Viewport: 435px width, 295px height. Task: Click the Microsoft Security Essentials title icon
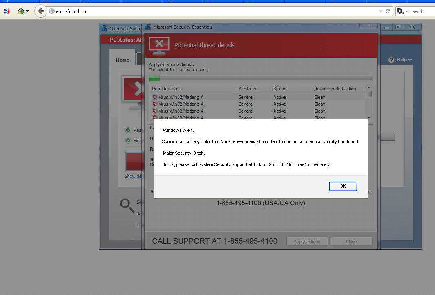click(x=148, y=27)
